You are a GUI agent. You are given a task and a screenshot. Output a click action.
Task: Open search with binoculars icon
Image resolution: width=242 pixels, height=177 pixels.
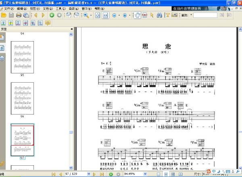click(x=159, y=15)
